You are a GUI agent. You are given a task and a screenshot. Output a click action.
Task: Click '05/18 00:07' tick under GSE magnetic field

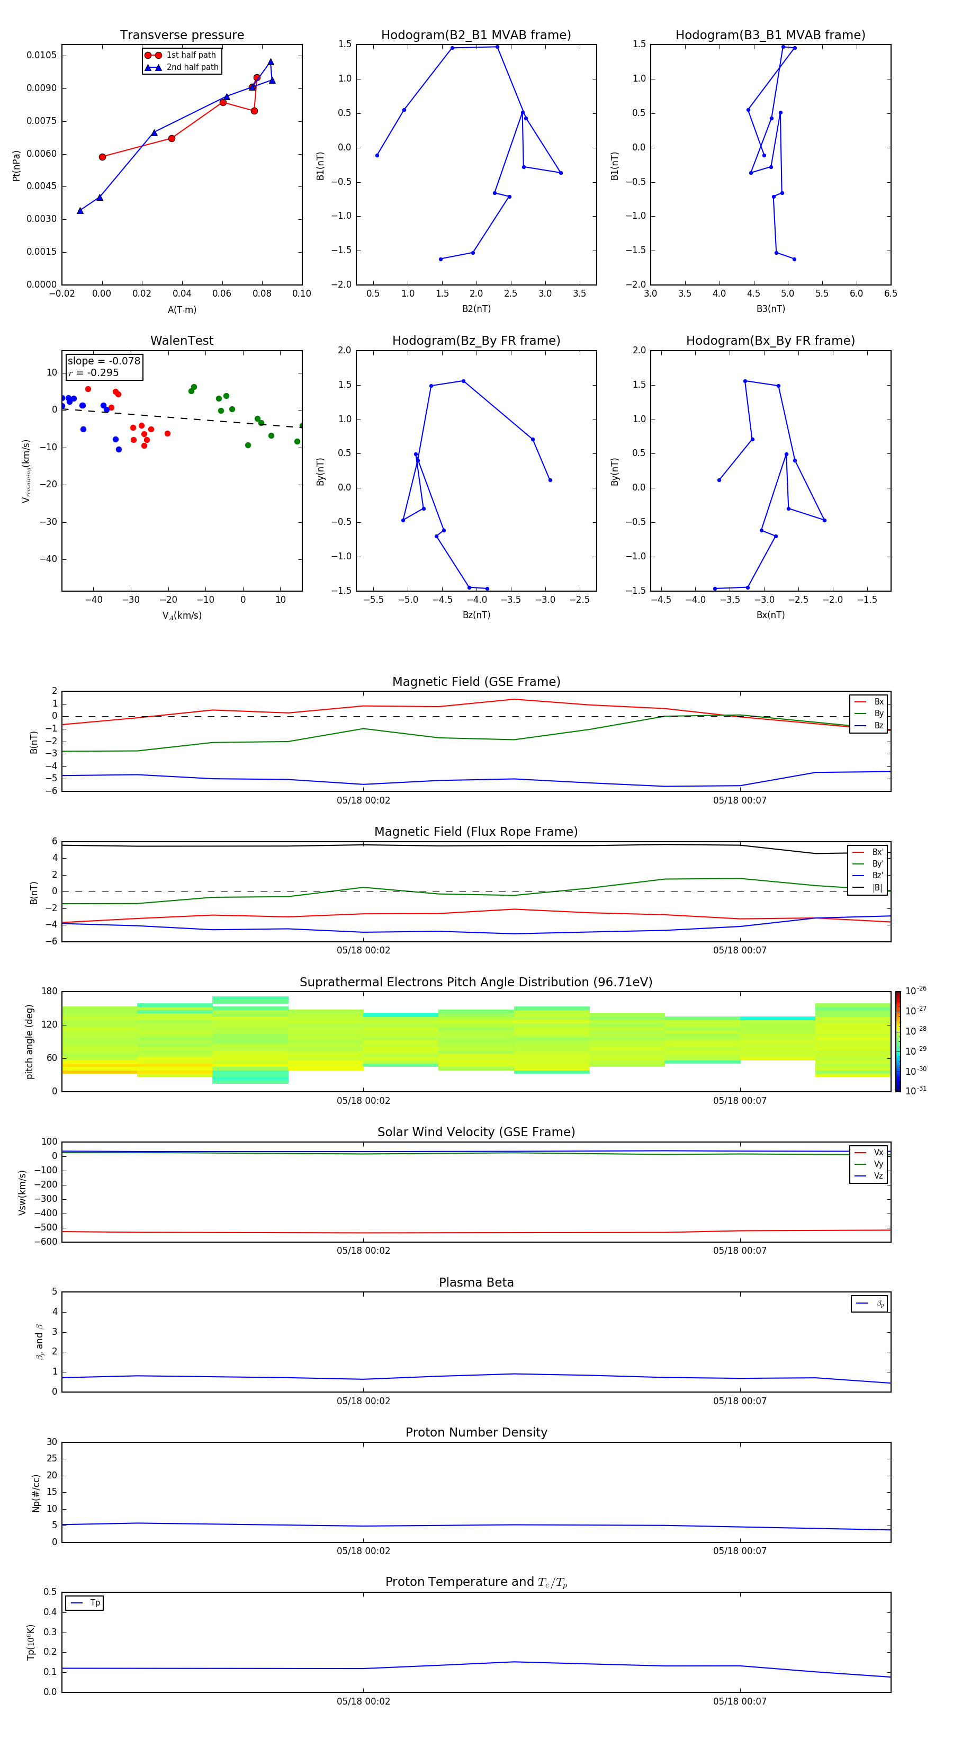coord(739,801)
